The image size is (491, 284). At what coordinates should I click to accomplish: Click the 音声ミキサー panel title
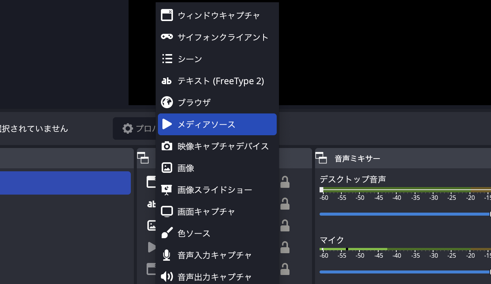point(357,159)
